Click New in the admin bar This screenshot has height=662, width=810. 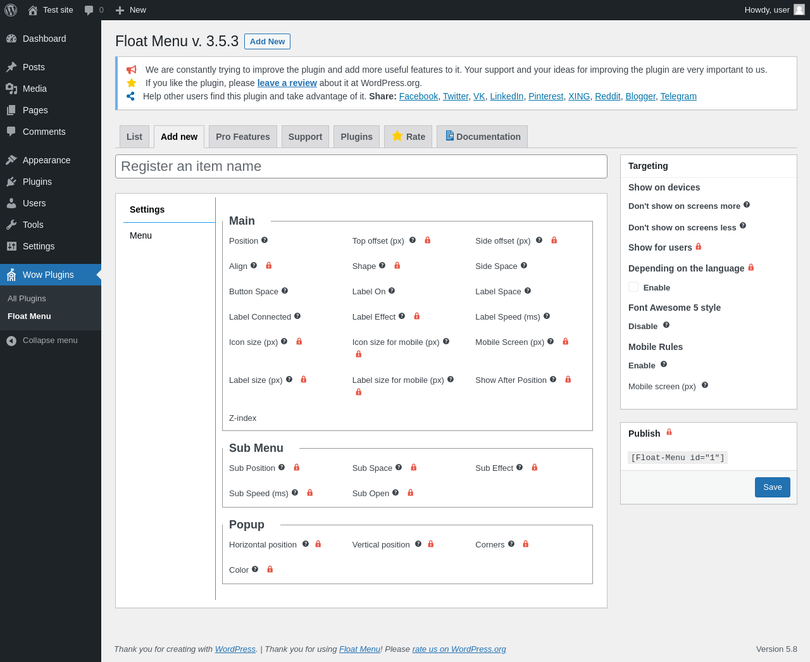tap(130, 10)
